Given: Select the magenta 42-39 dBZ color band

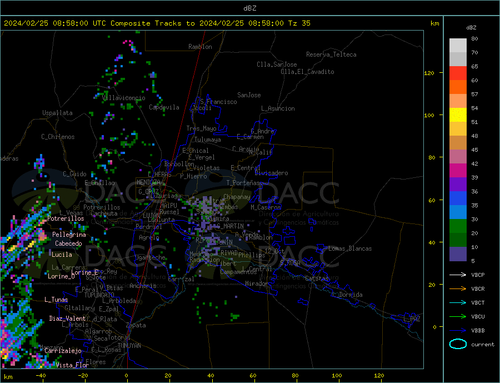Looking at the screenshot, I should pyautogui.click(x=458, y=171).
